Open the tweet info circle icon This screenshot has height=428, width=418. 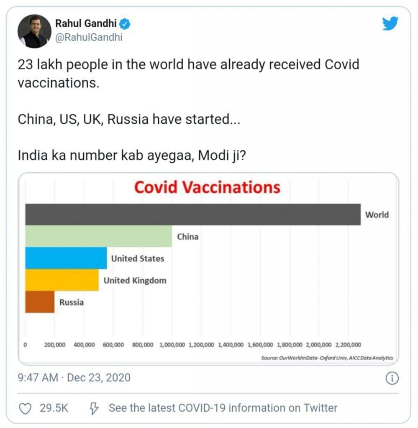(392, 379)
